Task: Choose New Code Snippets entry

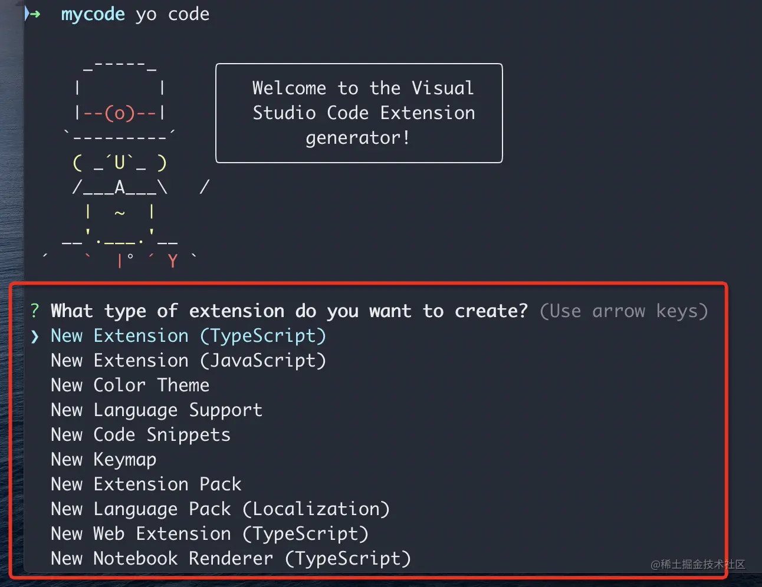Action: [140, 435]
